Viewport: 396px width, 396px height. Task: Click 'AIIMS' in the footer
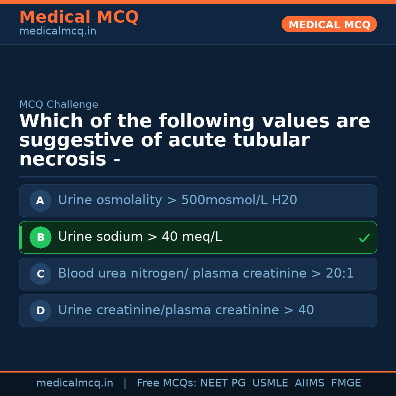tap(309, 383)
